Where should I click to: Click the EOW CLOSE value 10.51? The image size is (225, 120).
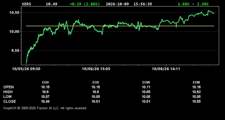pyautogui.click(x=146, y=101)
